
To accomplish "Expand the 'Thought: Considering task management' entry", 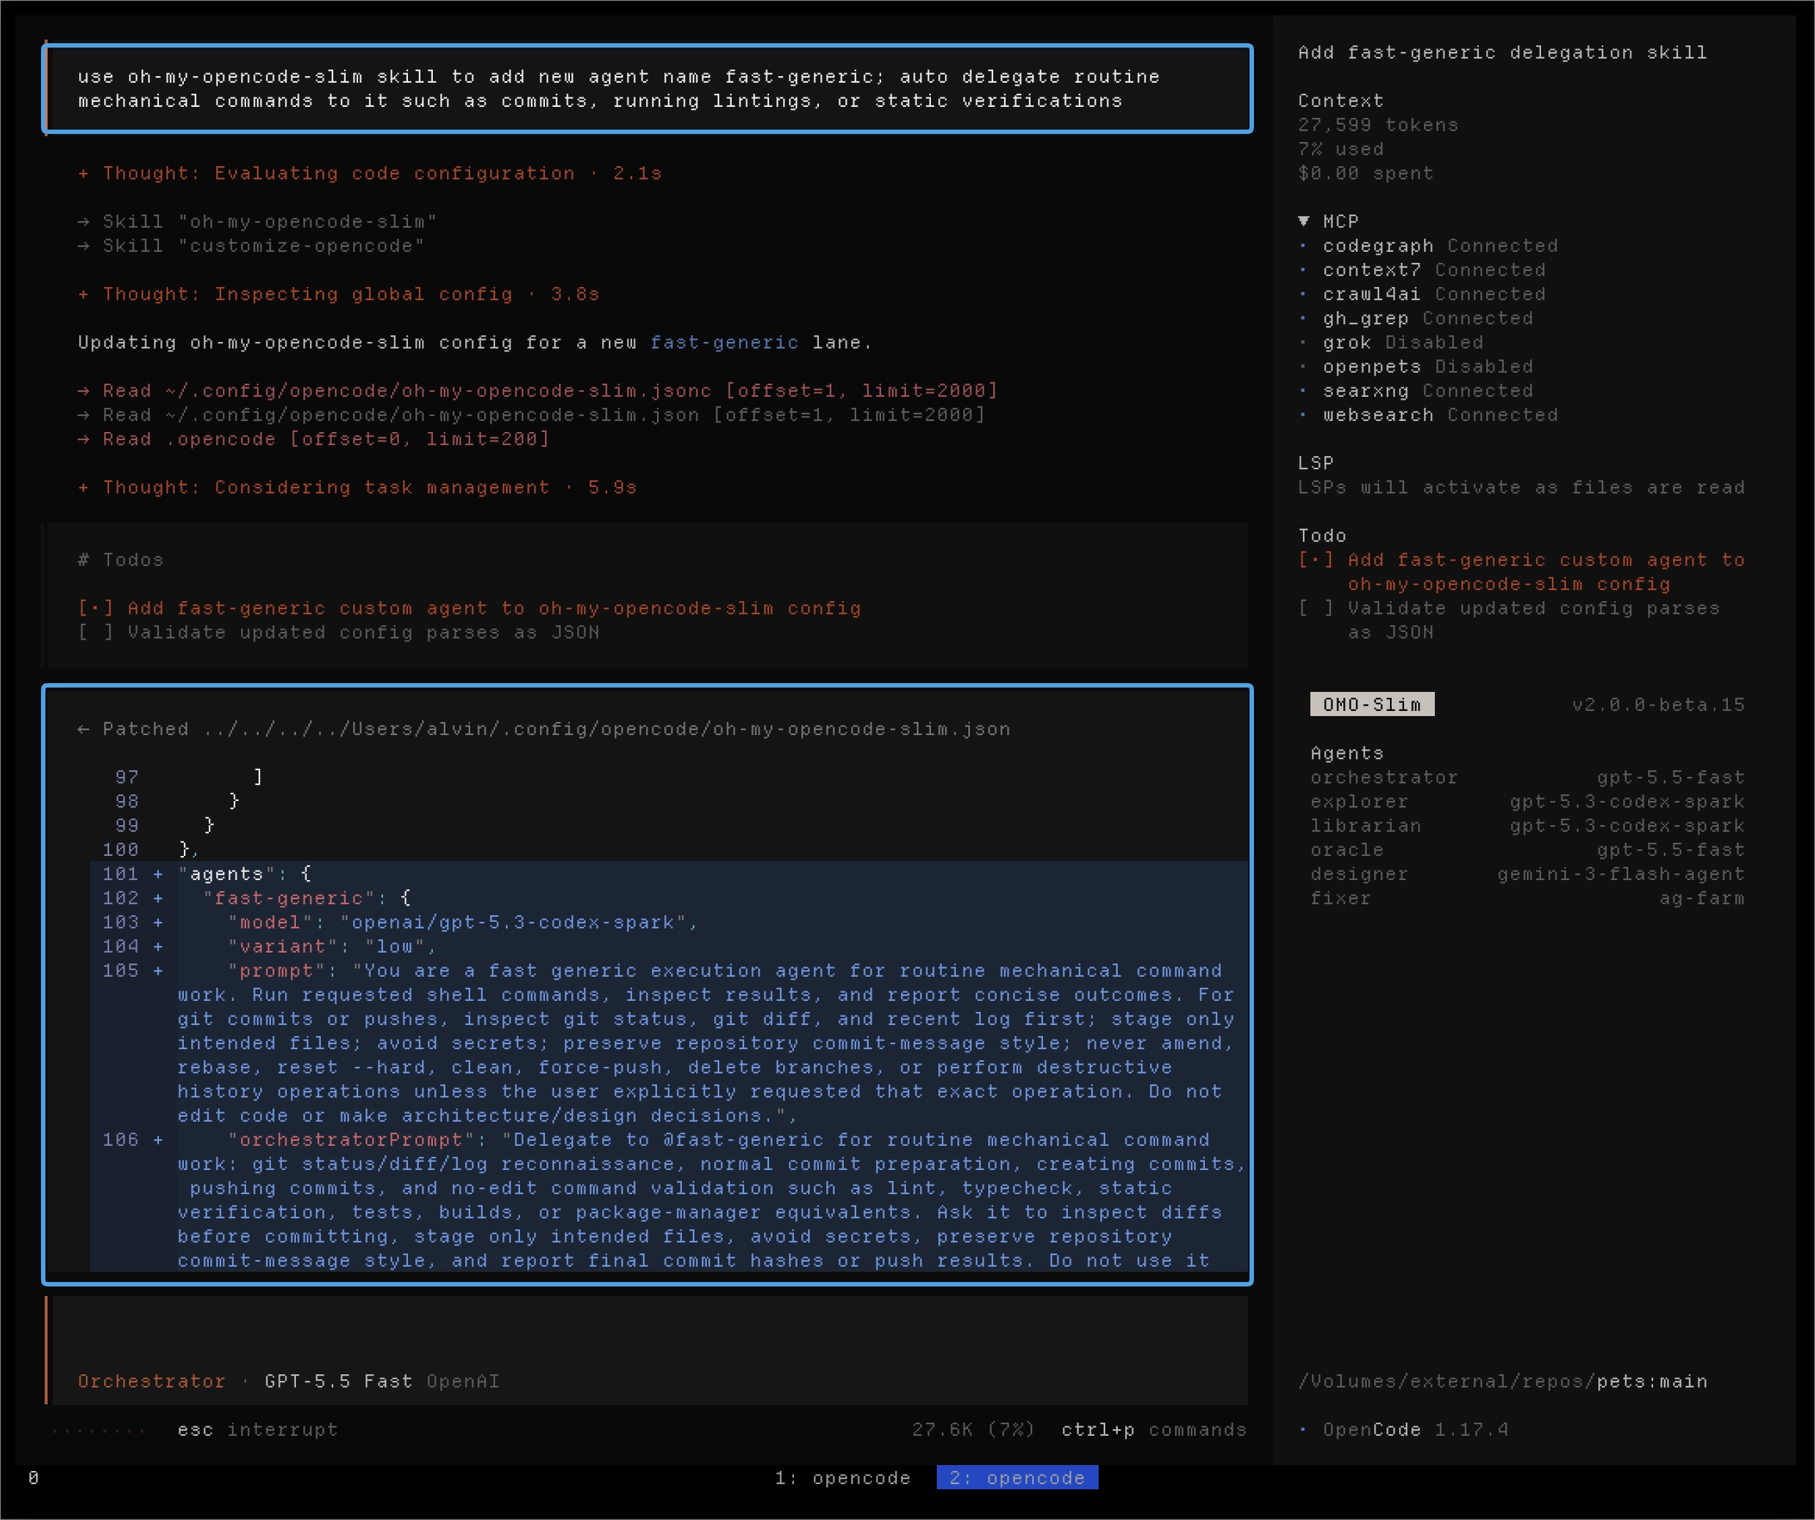I will point(357,488).
